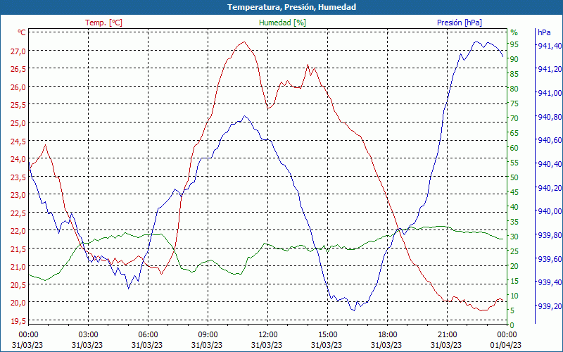This screenshot has width=563, height=352.
Task: Click the 75 humidity axis value
Action: point(514,103)
